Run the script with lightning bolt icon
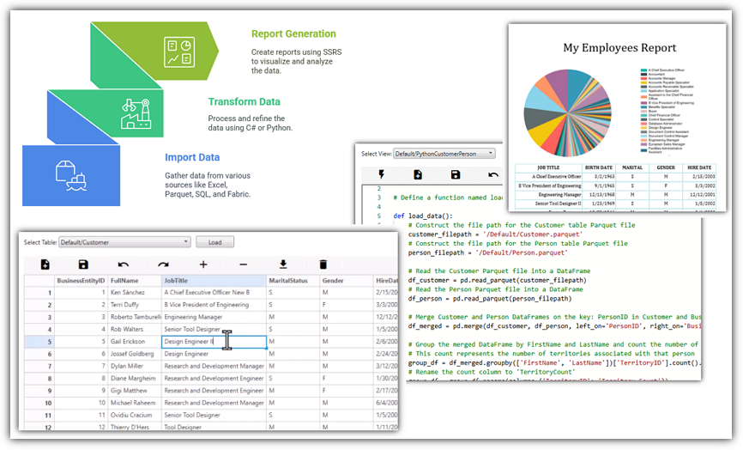 (x=381, y=175)
